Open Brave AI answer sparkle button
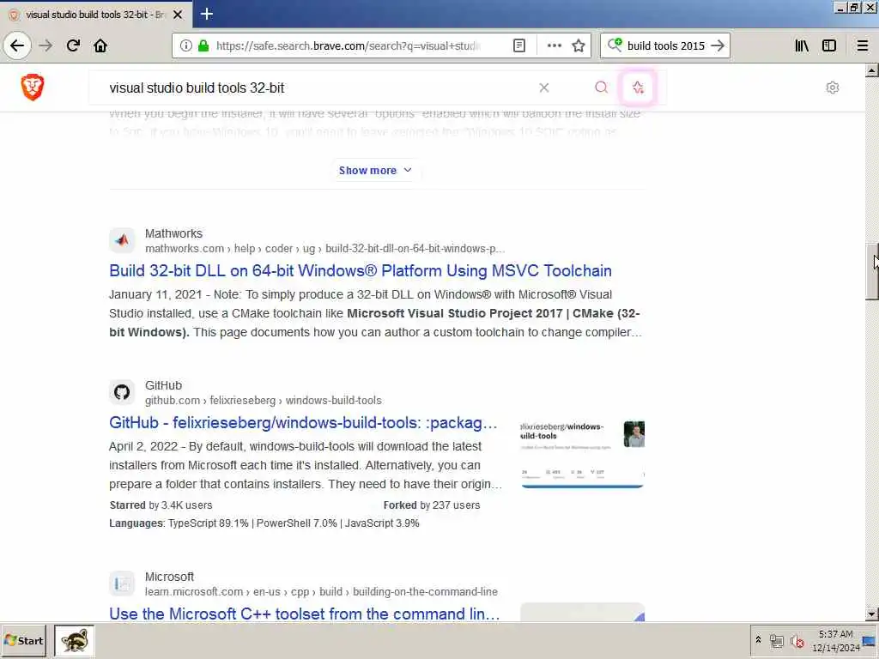 pyautogui.click(x=638, y=88)
